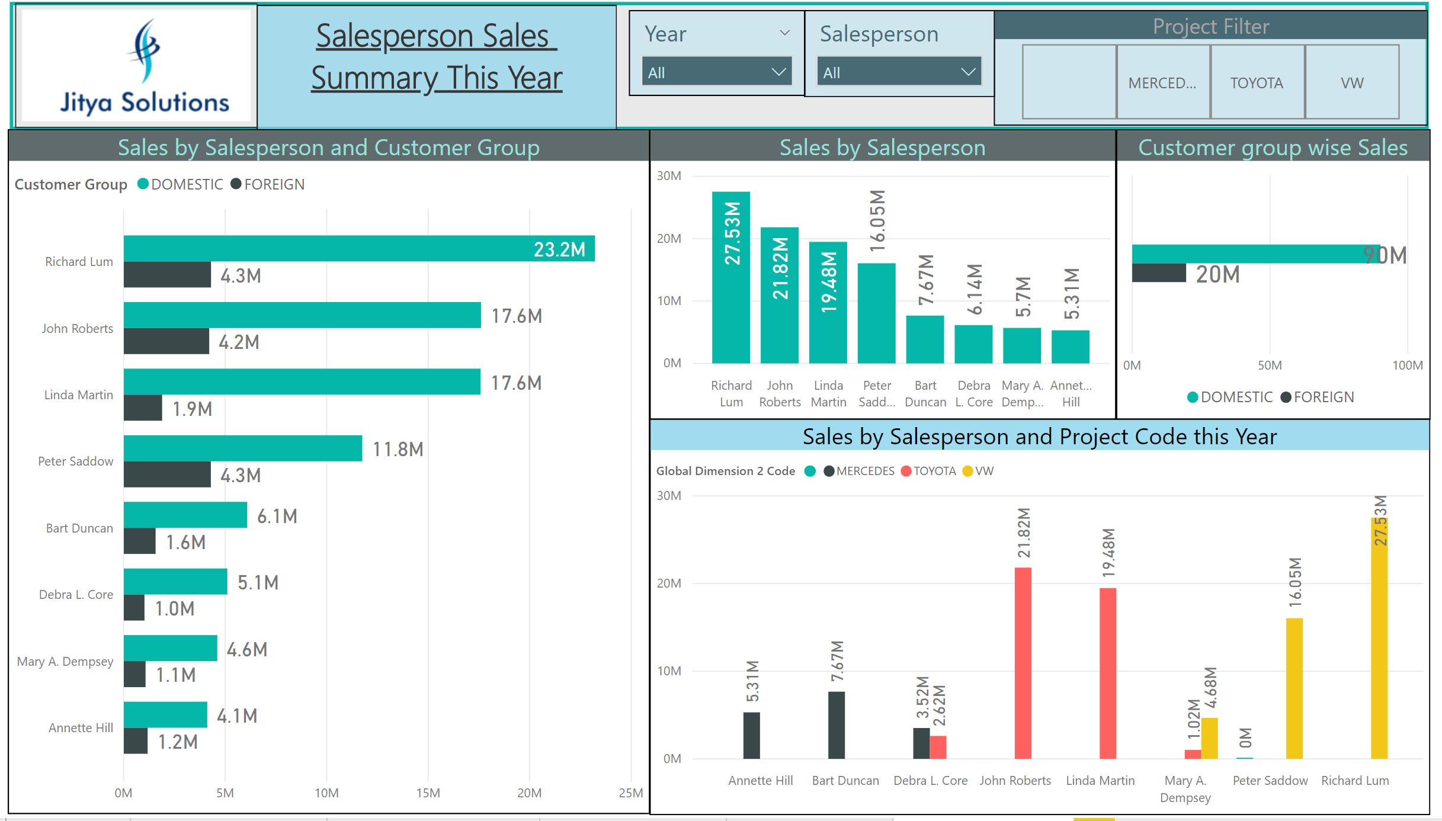
Task: Open the Year slicer dropdown showing All
Action: coord(716,72)
